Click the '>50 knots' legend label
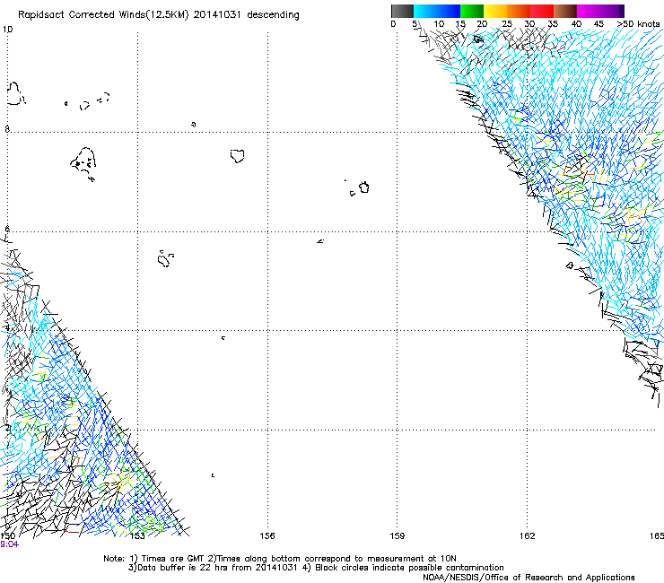 (x=638, y=24)
